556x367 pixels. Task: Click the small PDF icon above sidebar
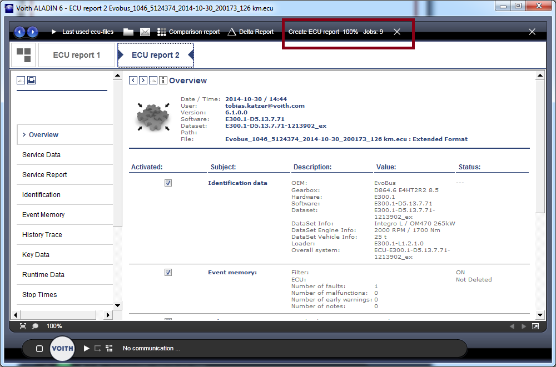(21, 81)
